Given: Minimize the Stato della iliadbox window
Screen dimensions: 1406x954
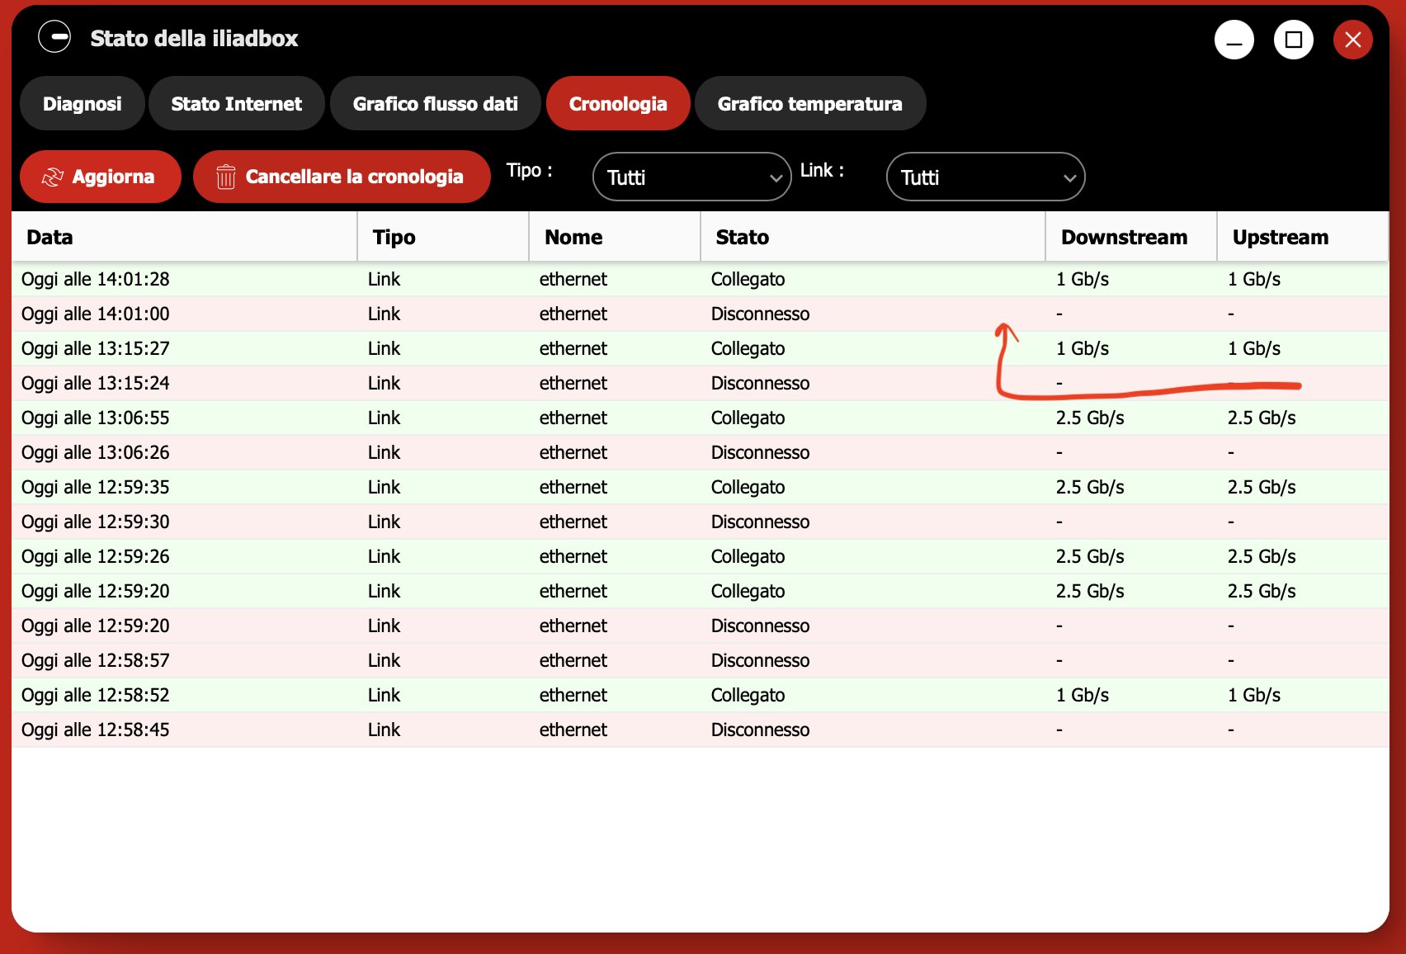Looking at the screenshot, I should (1234, 40).
